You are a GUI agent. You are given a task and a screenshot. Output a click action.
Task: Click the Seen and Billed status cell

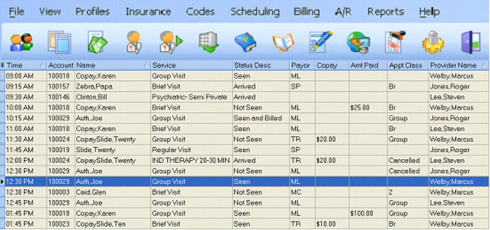coord(261,118)
